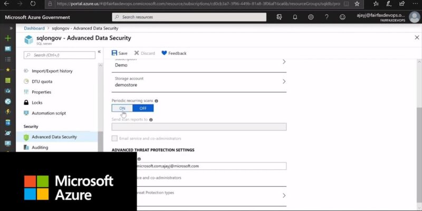
Task: Open Advanced Data Security menu item
Action: (x=54, y=137)
